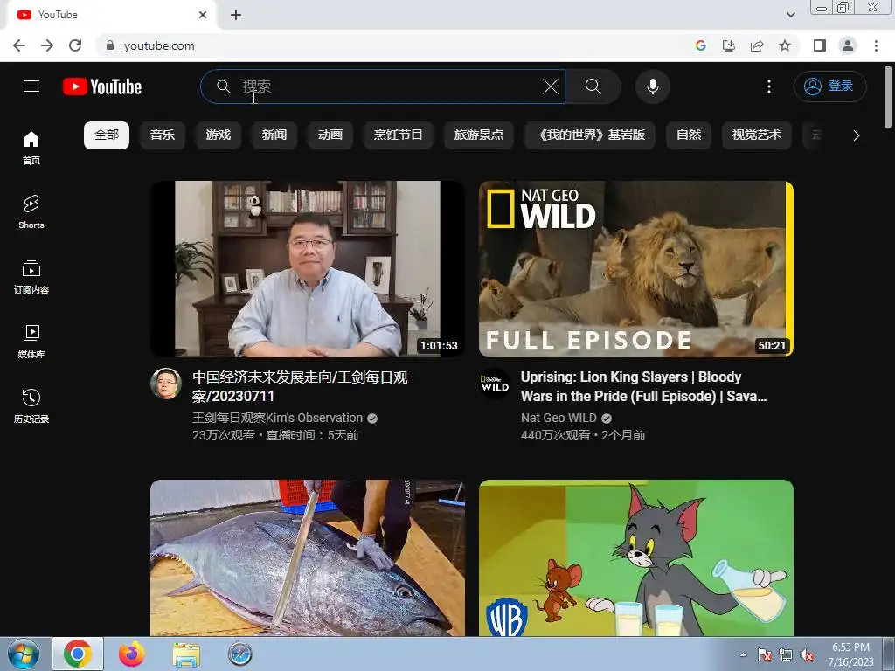Open 订阅内容 subscriptions in sidebar
The width and height of the screenshot is (895, 671).
(x=31, y=277)
